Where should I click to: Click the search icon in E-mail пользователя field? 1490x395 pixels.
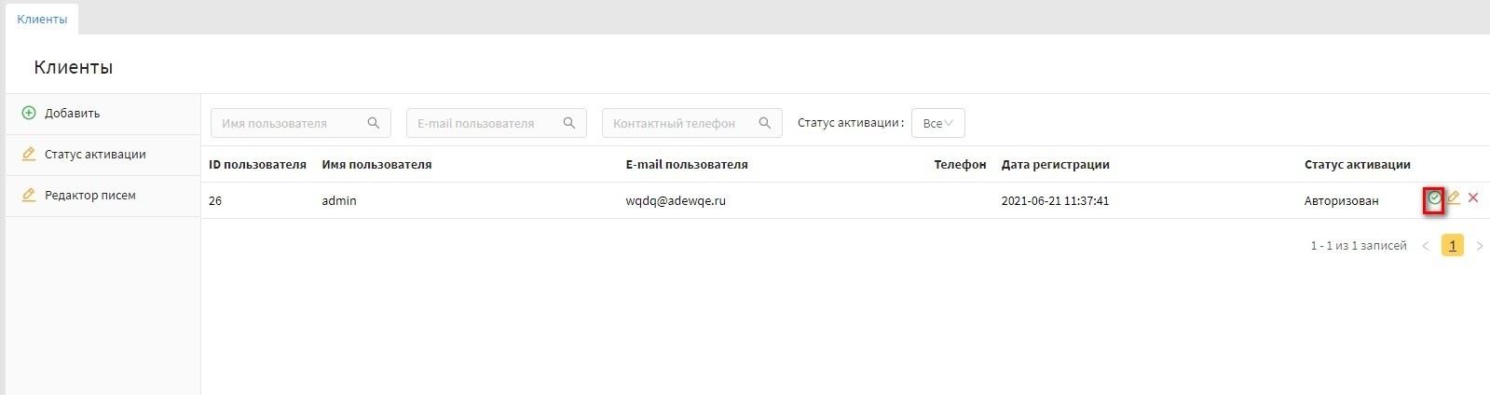(x=569, y=123)
